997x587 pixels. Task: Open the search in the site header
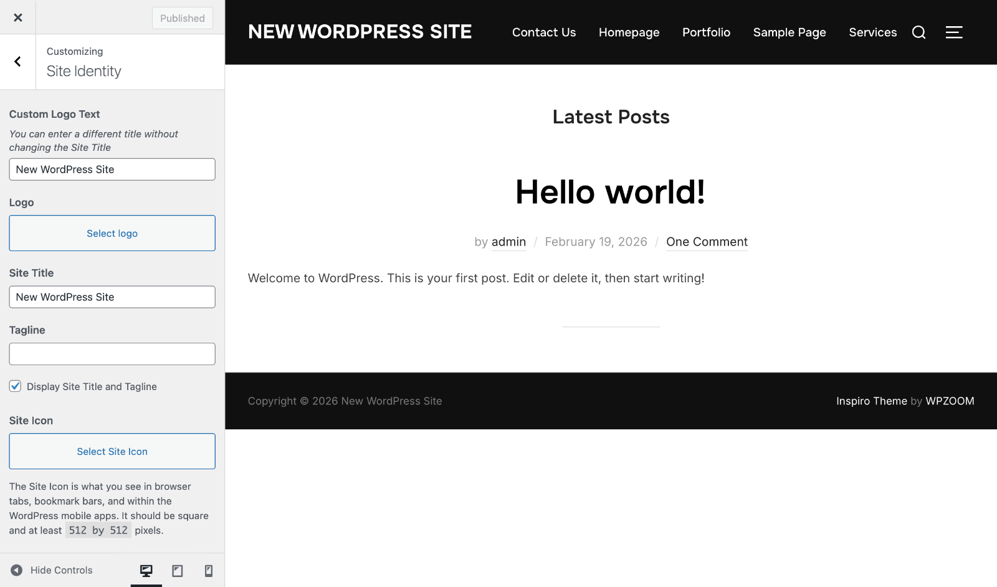(918, 32)
